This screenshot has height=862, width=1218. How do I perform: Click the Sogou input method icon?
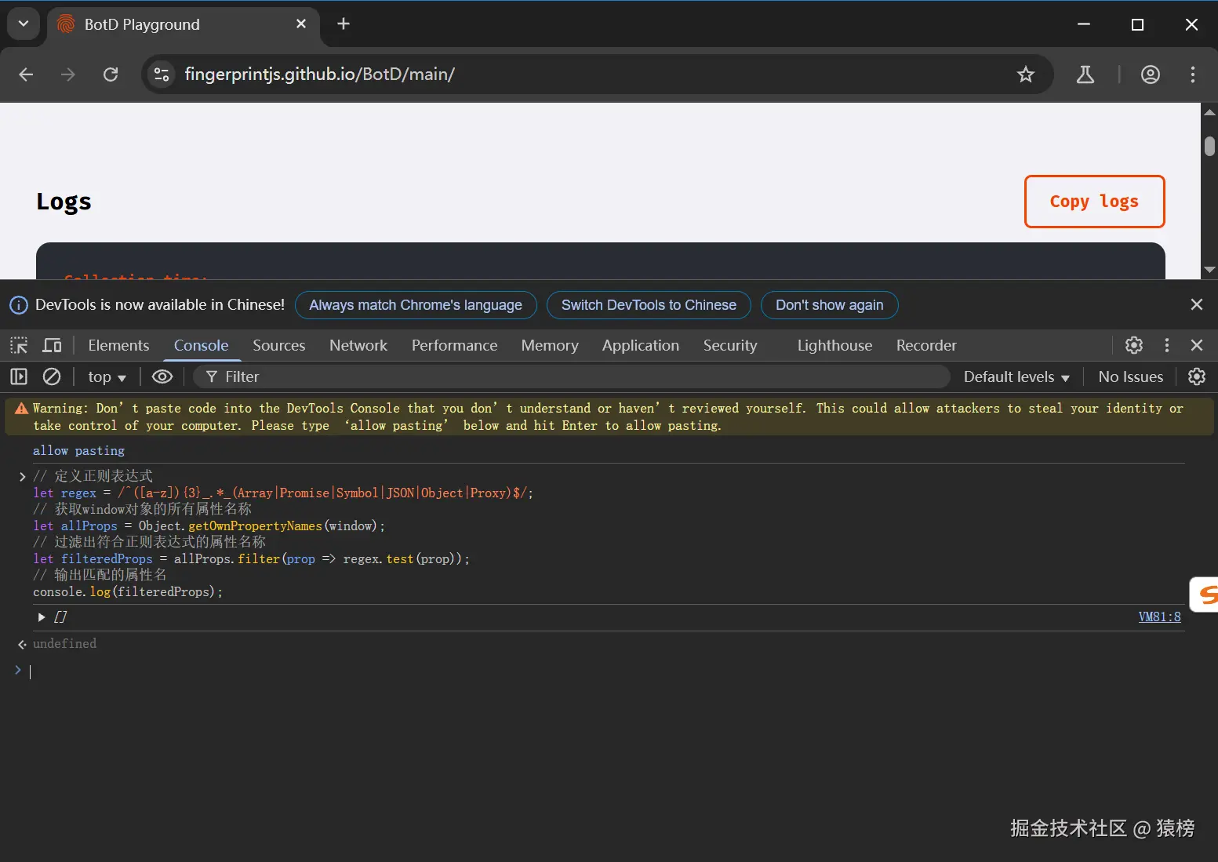tap(1205, 595)
